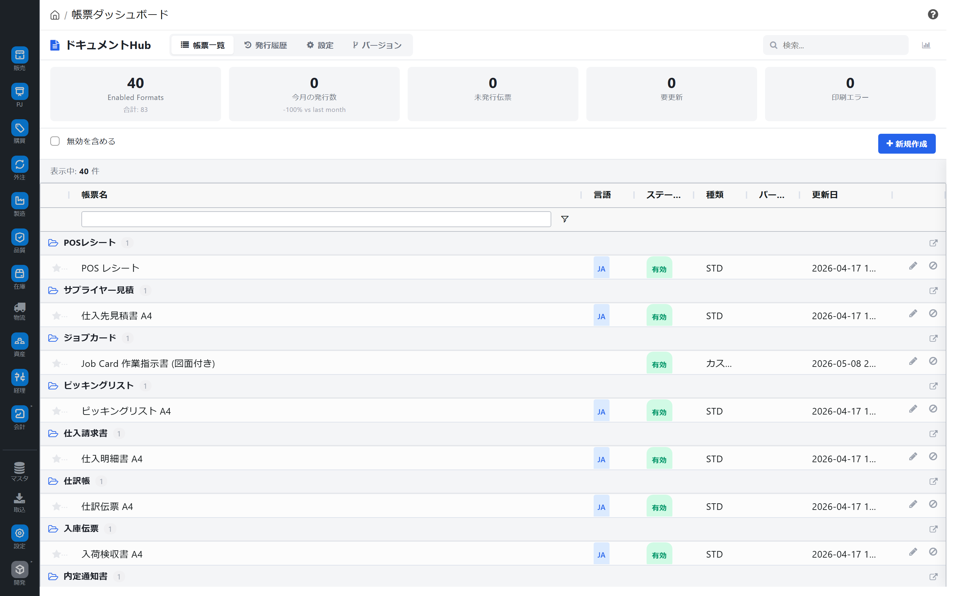Sort by the 更新日 column header

[x=824, y=195]
